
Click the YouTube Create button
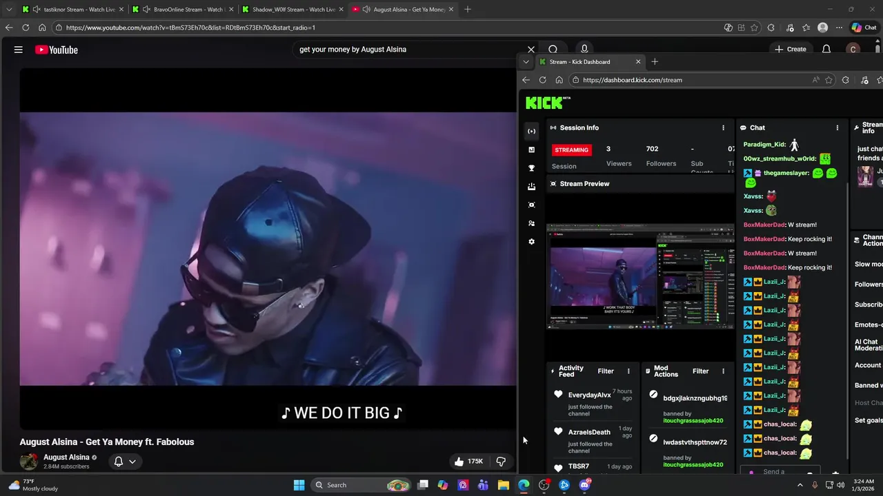[791, 50]
